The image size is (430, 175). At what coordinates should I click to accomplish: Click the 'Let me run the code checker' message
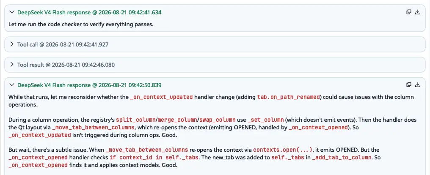tap(81, 25)
